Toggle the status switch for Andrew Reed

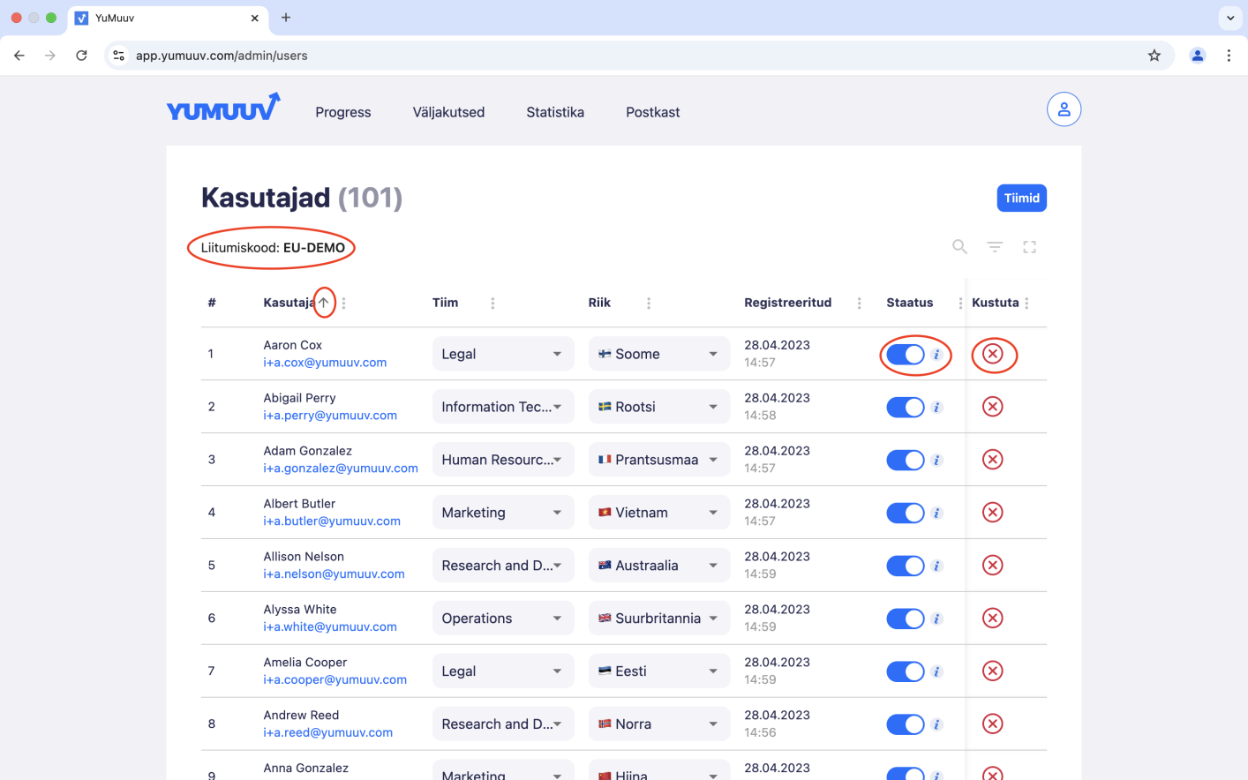[906, 725]
